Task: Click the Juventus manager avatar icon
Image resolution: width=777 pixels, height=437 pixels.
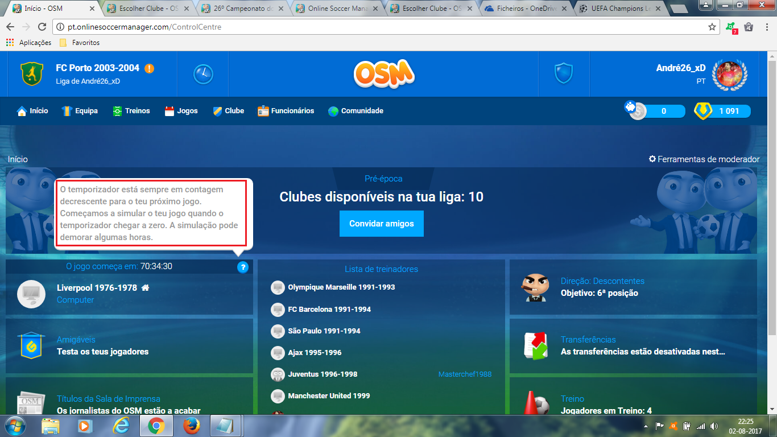Action: click(278, 374)
